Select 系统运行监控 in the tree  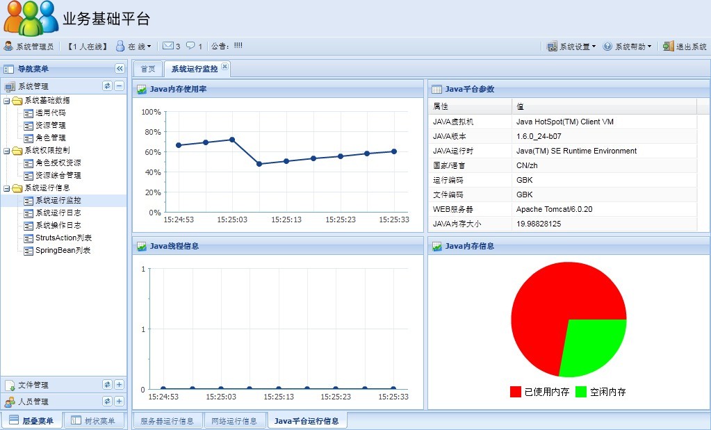point(58,200)
